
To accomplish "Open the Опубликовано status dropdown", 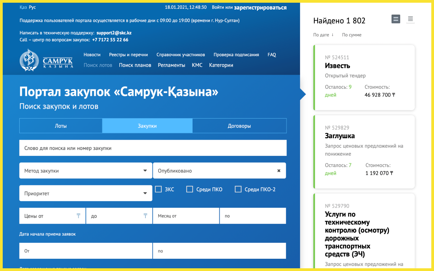I will 219,170.
